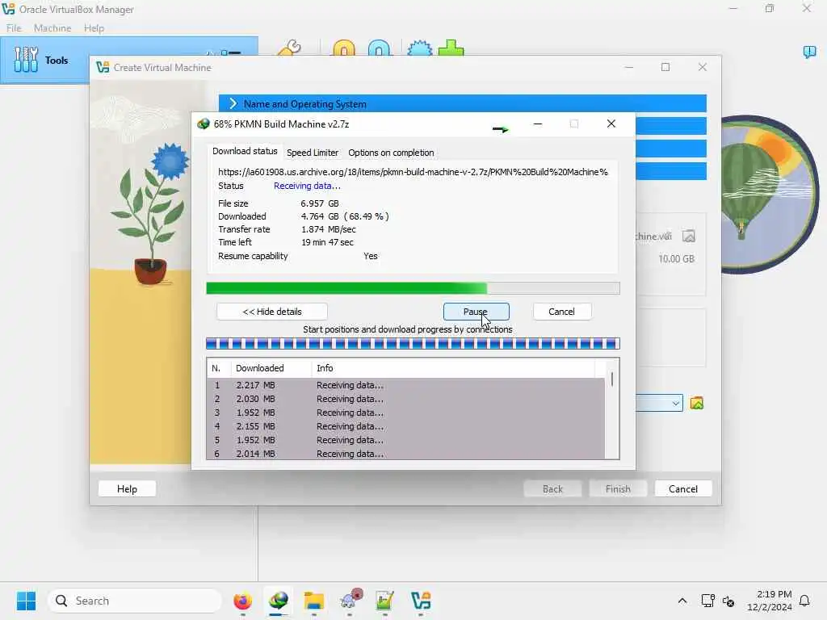Select connection row 2 with 2.030 MB
Screen dimensions: 827x620
tap(406, 399)
